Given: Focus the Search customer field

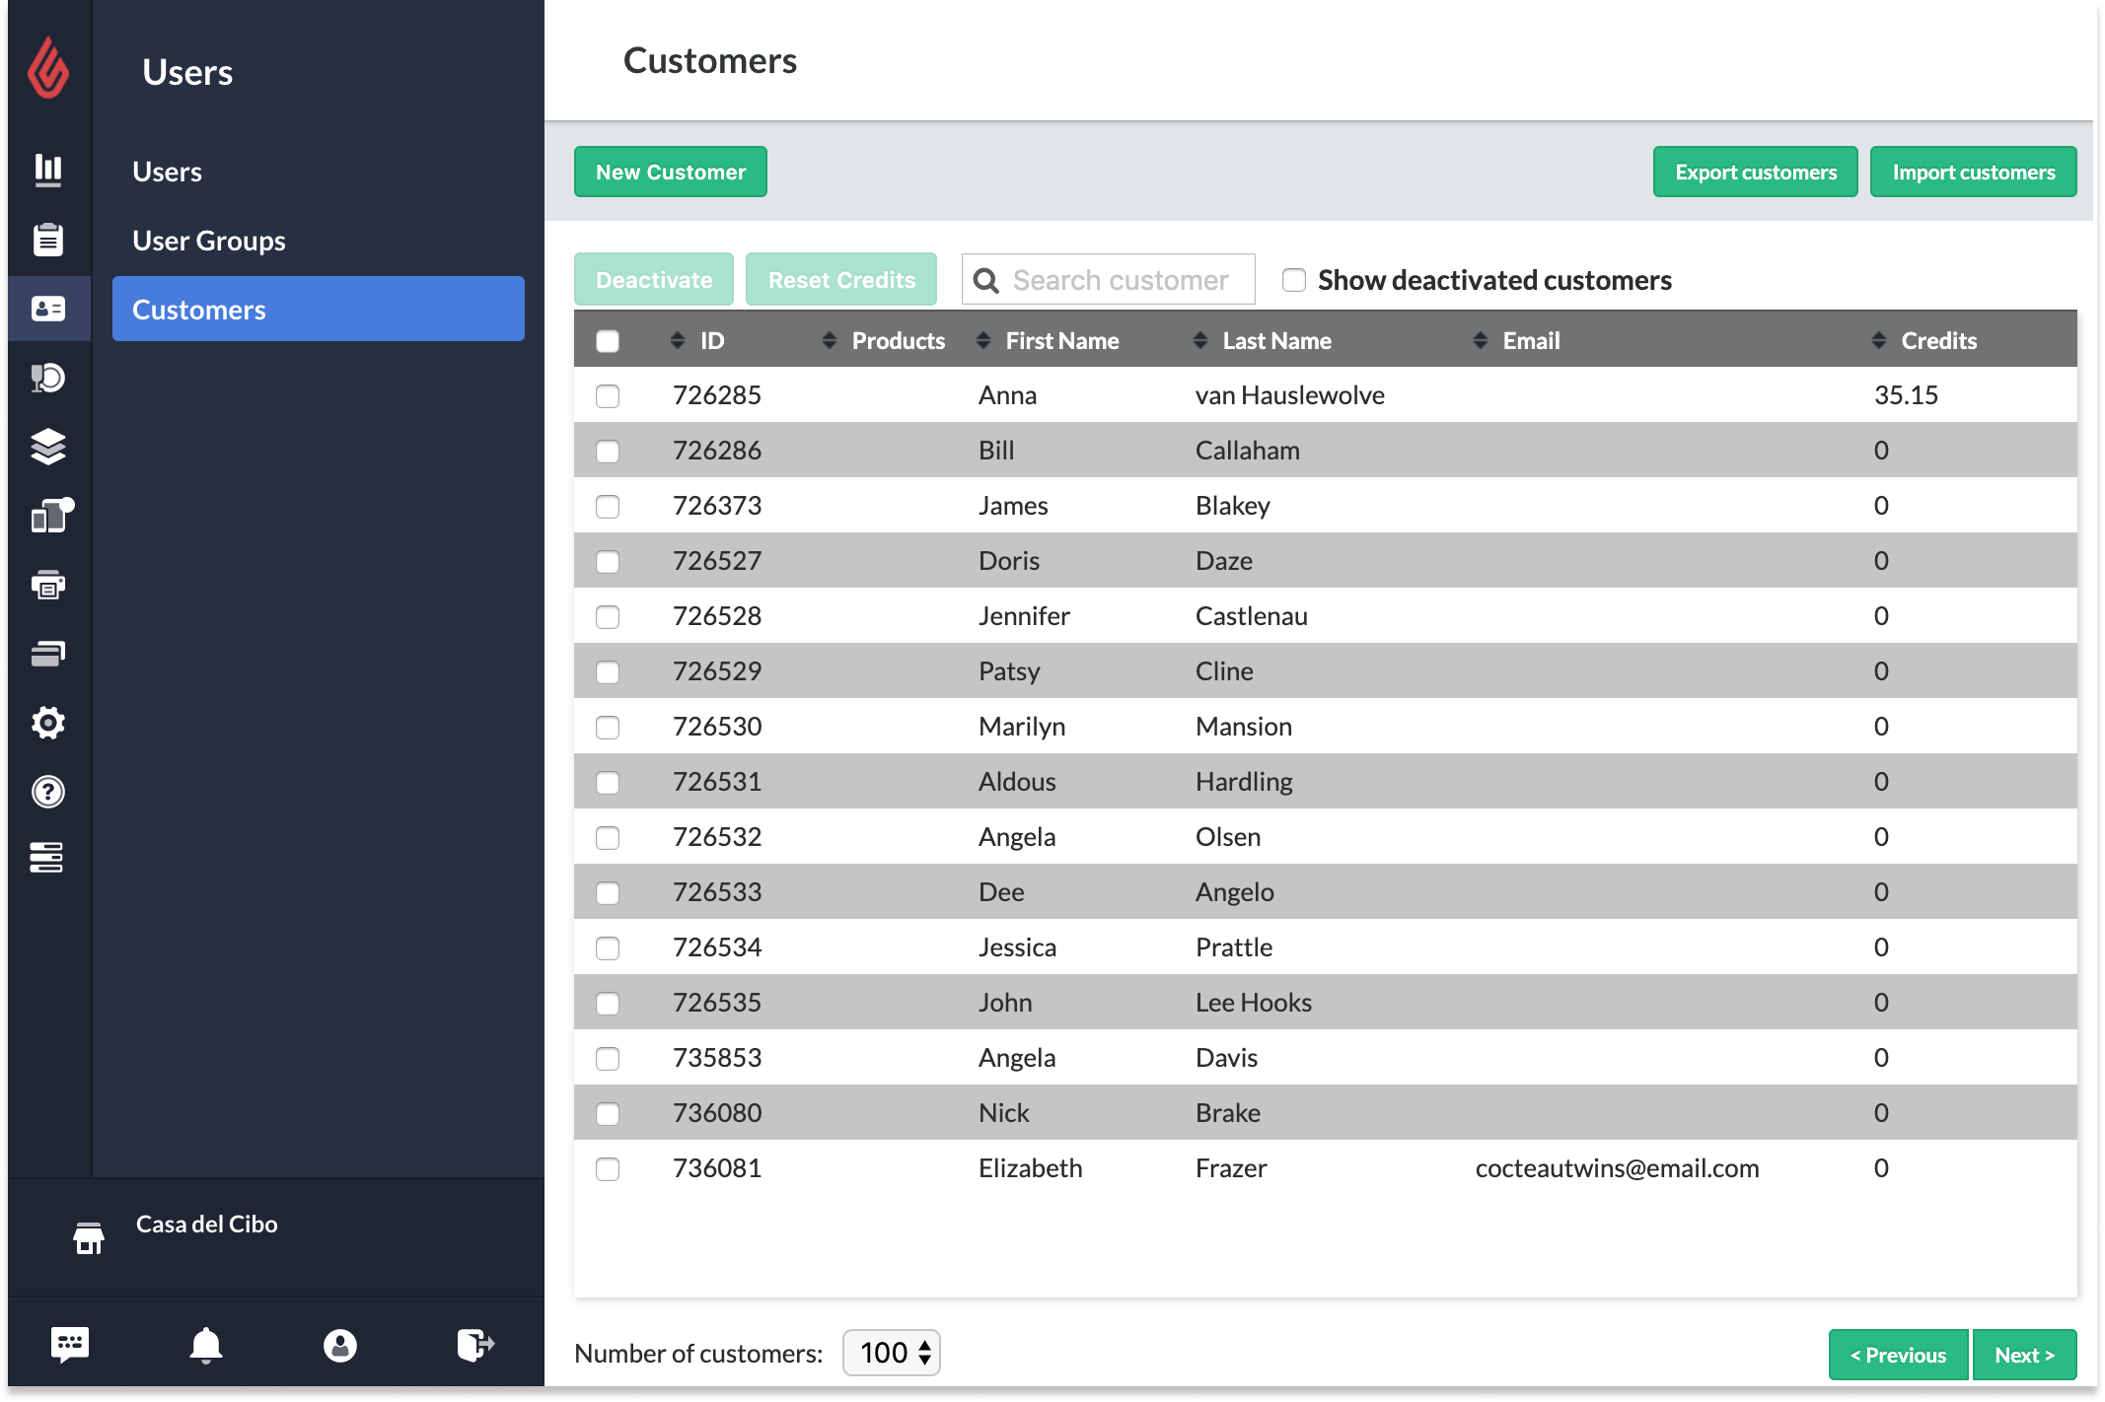Looking at the screenshot, I should pos(1109,280).
